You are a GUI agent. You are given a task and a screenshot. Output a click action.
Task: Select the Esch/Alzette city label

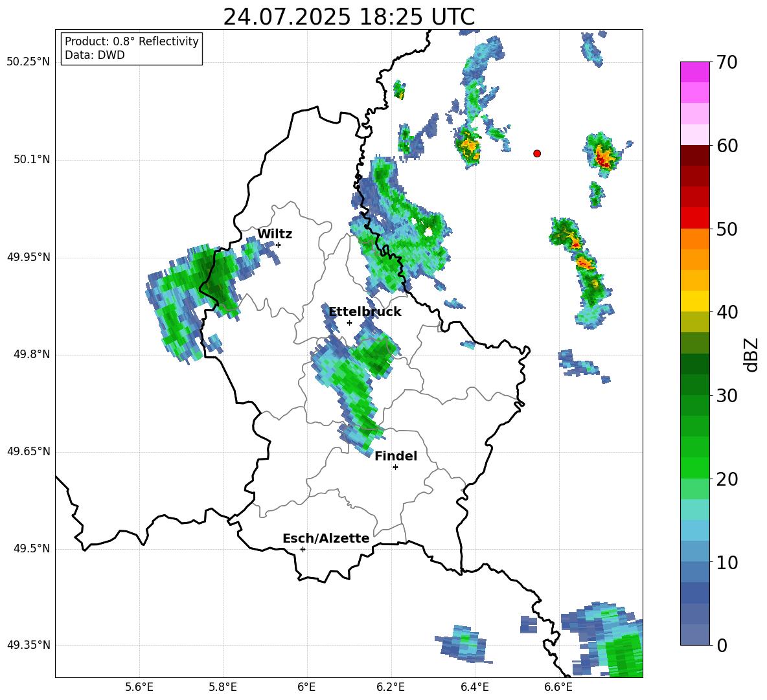tap(326, 538)
